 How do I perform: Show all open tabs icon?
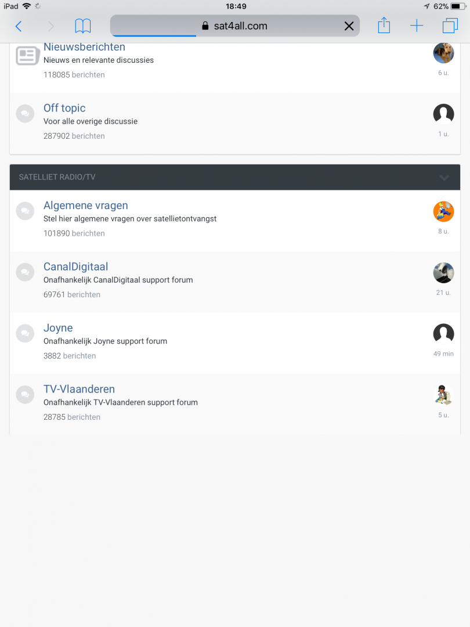[x=450, y=26]
